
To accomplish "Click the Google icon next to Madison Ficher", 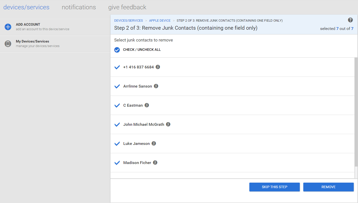I will (x=155, y=163).
